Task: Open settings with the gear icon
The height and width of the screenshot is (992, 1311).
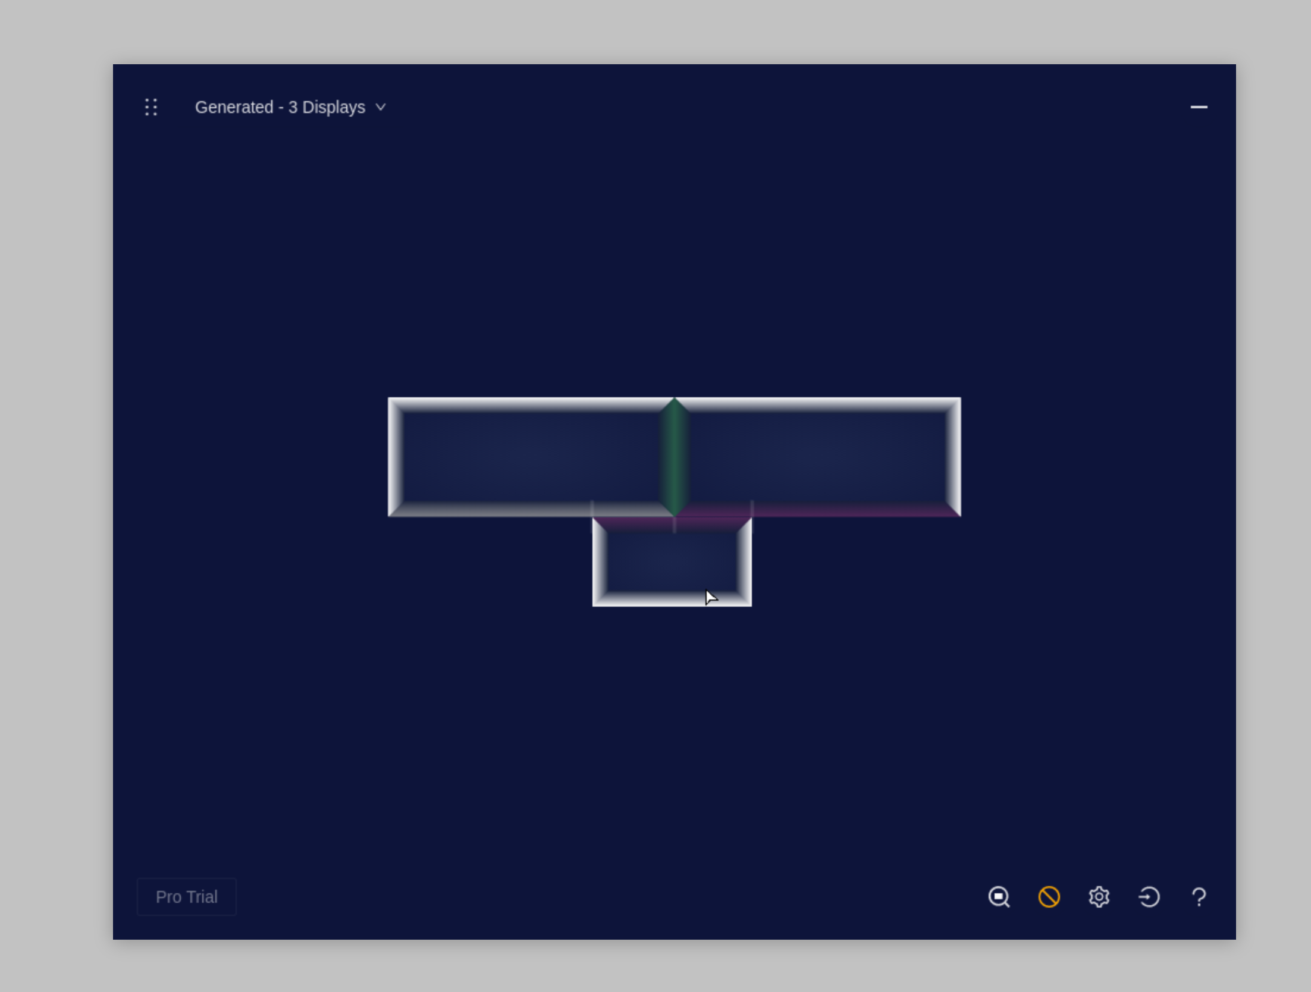Action: 1099,897
